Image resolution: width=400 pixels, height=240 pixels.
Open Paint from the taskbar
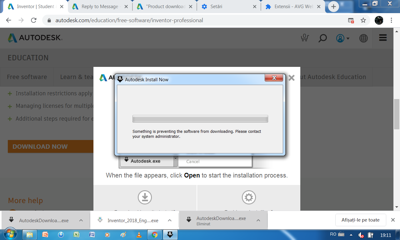pyautogui.click(x=123, y=235)
